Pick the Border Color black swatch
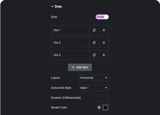Image resolution: width=160 pixels, height=115 pixels. [105, 108]
